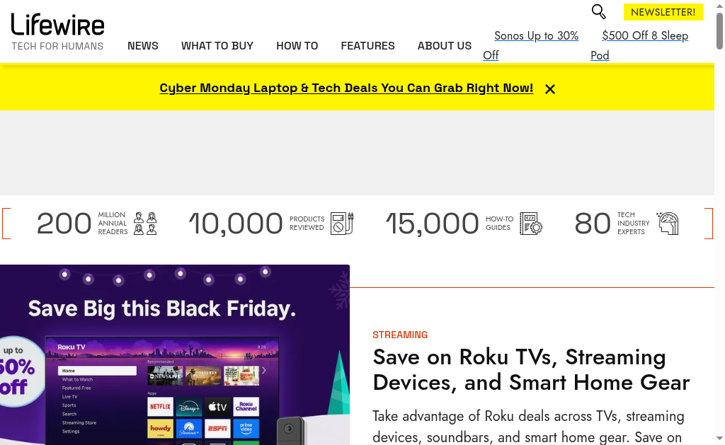The image size is (725, 445).
Task: Click the how-to guides document icon
Action: tap(531, 224)
